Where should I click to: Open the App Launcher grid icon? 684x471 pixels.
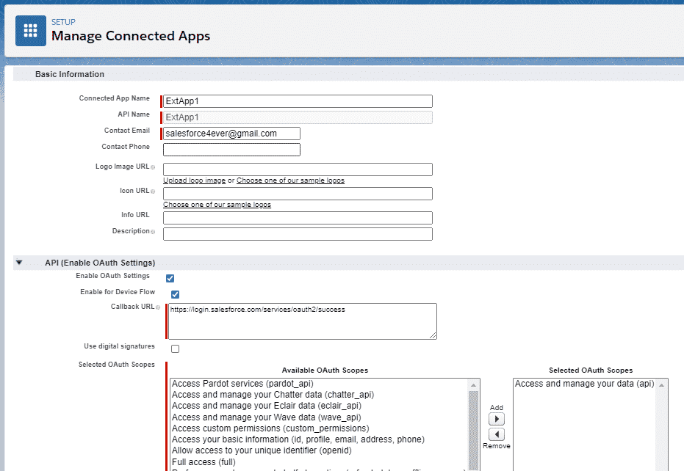click(30, 30)
